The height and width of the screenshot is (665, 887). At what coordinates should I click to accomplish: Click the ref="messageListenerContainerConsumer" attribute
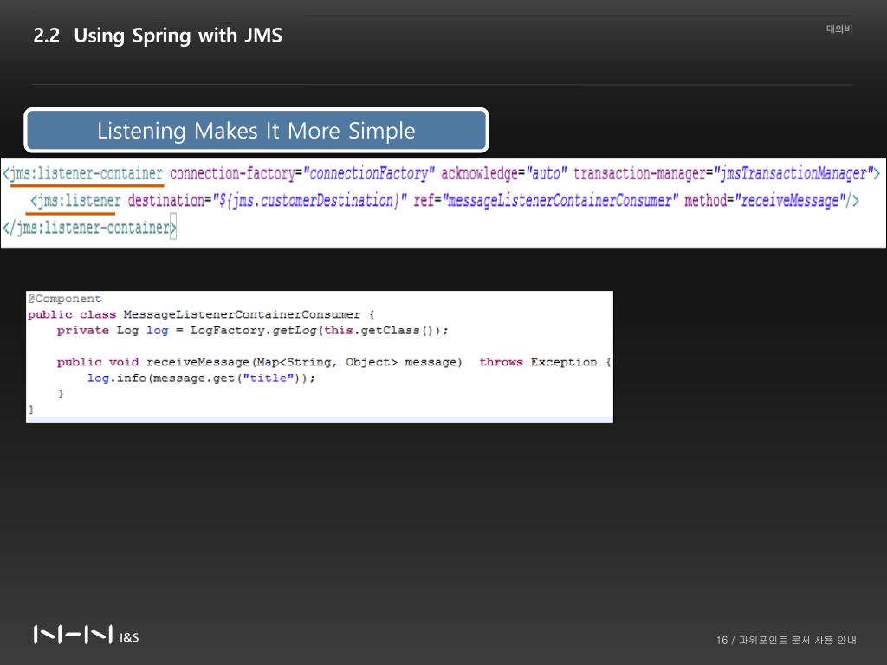click(546, 201)
